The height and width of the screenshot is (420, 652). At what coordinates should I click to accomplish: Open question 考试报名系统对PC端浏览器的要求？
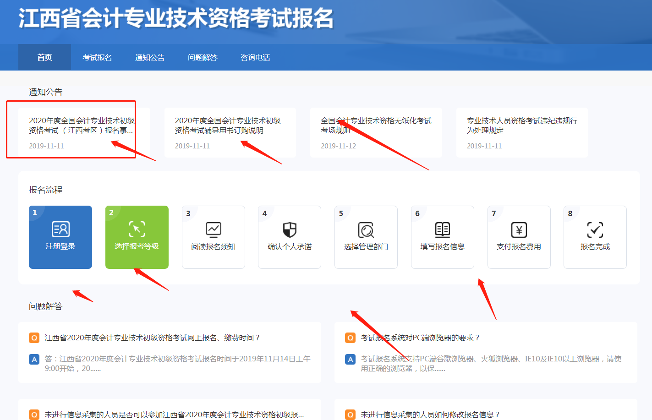[420, 338]
